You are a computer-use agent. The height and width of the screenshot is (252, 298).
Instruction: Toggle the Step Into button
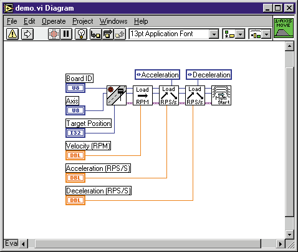click(x=96, y=34)
